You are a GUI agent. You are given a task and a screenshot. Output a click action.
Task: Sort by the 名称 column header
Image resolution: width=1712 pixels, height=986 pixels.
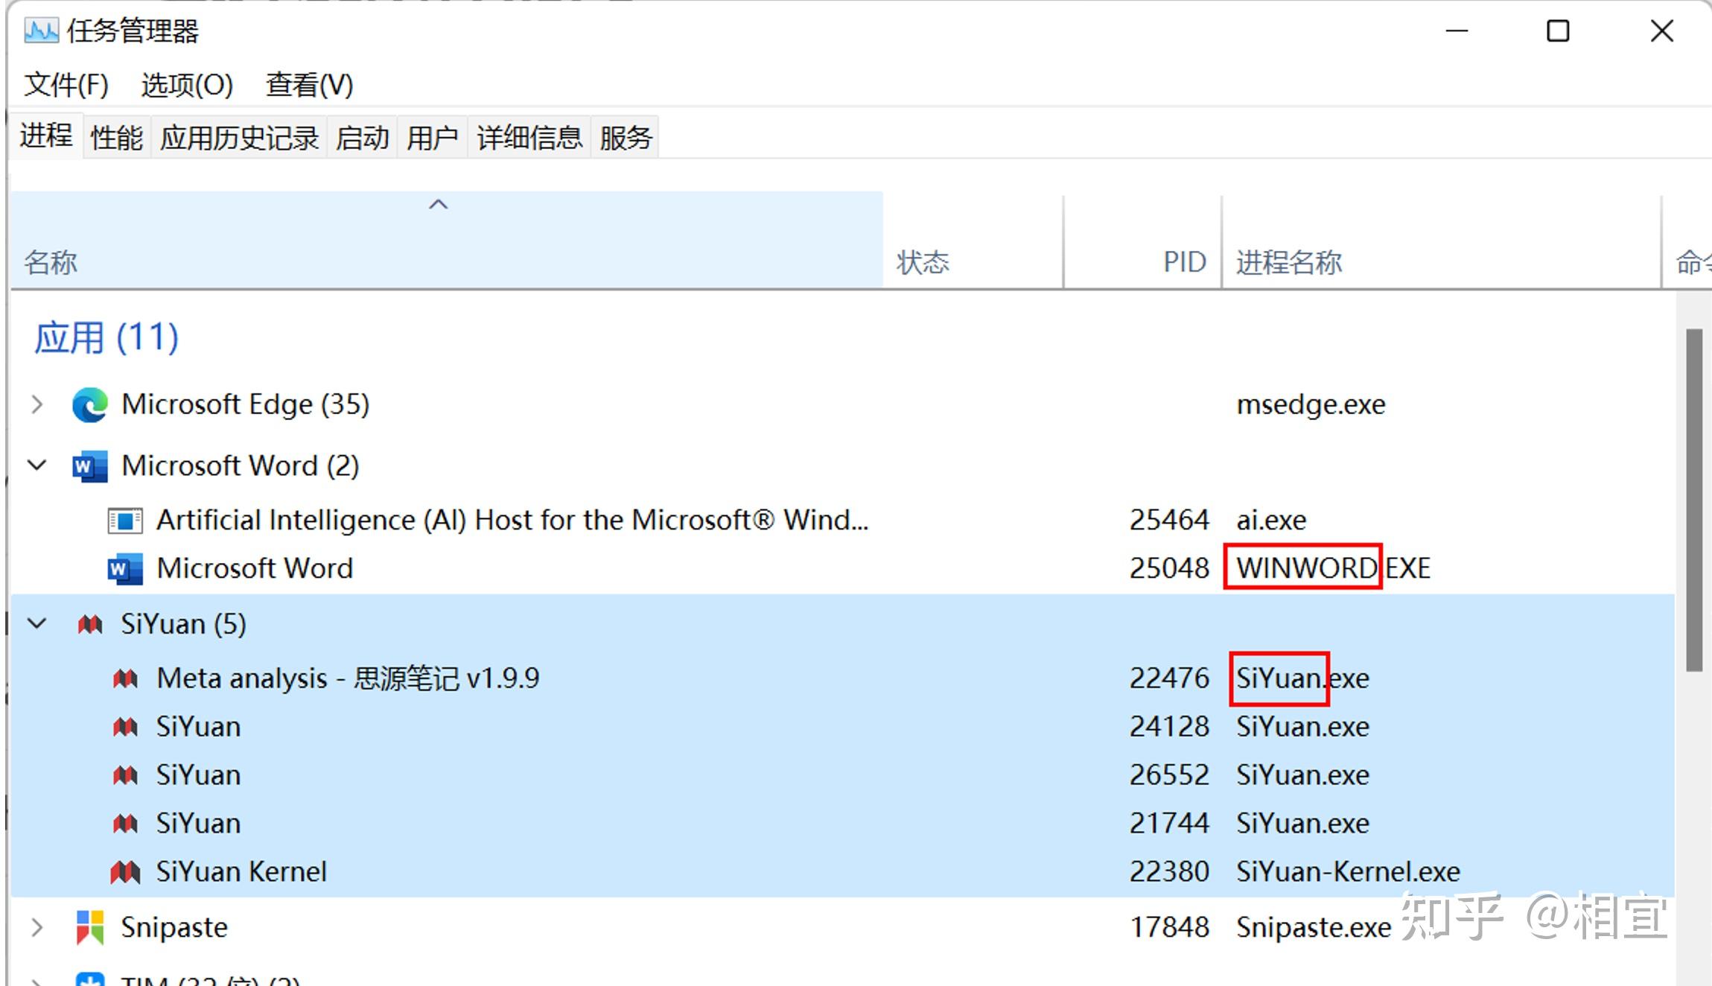click(447, 240)
